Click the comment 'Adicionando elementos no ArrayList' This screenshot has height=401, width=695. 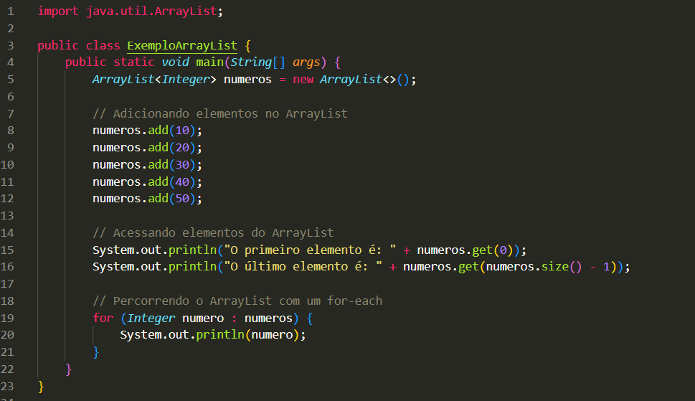coord(219,113)
